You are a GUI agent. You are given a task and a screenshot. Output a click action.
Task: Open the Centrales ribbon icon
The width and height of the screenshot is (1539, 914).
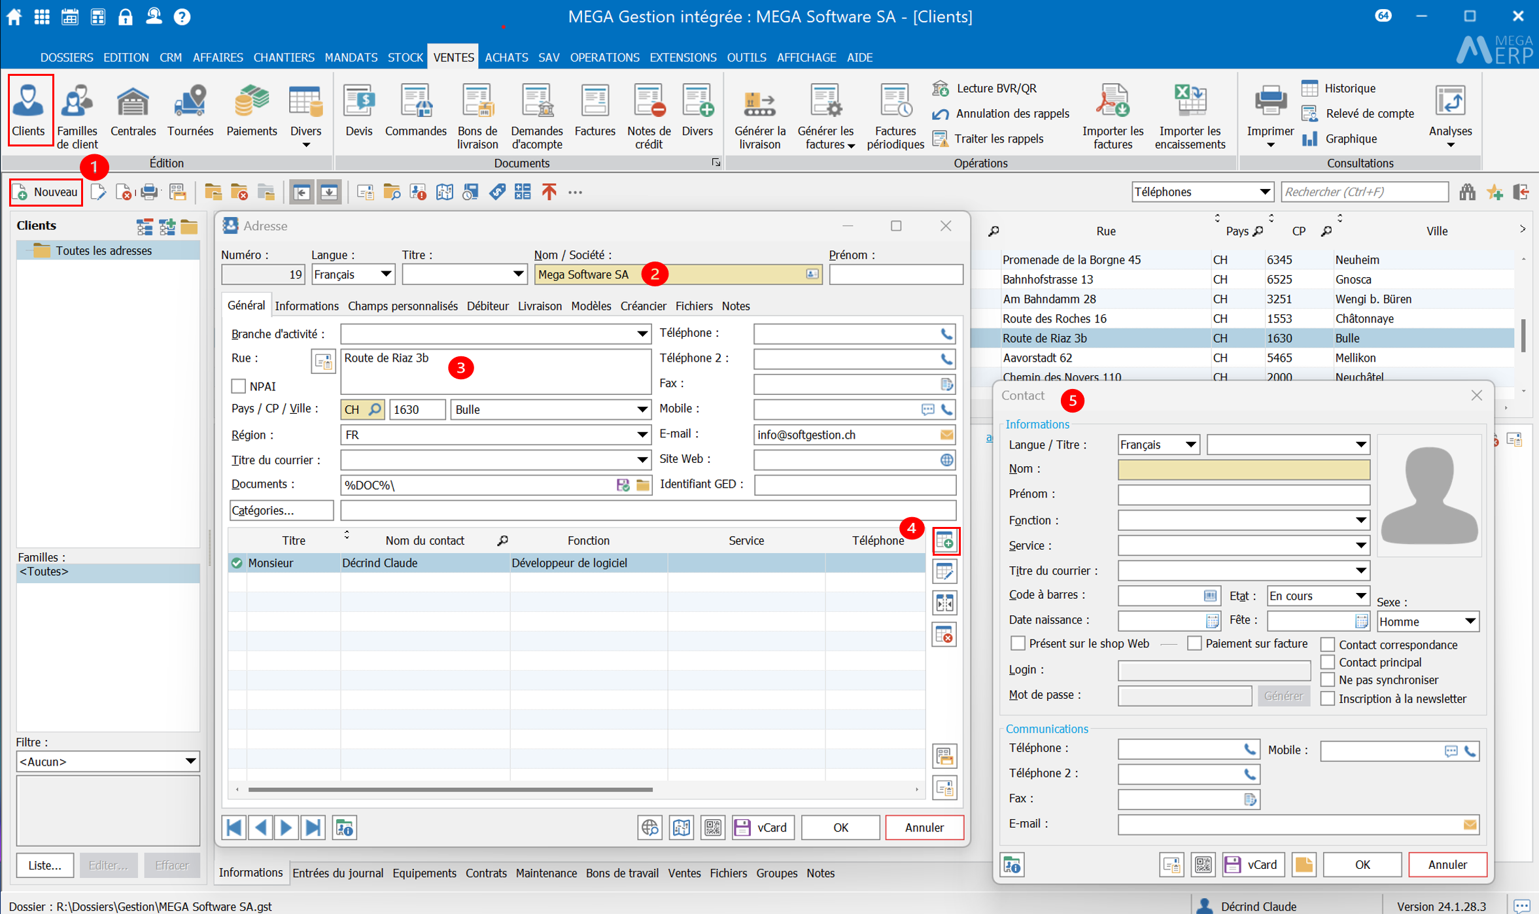pos(133,111)
